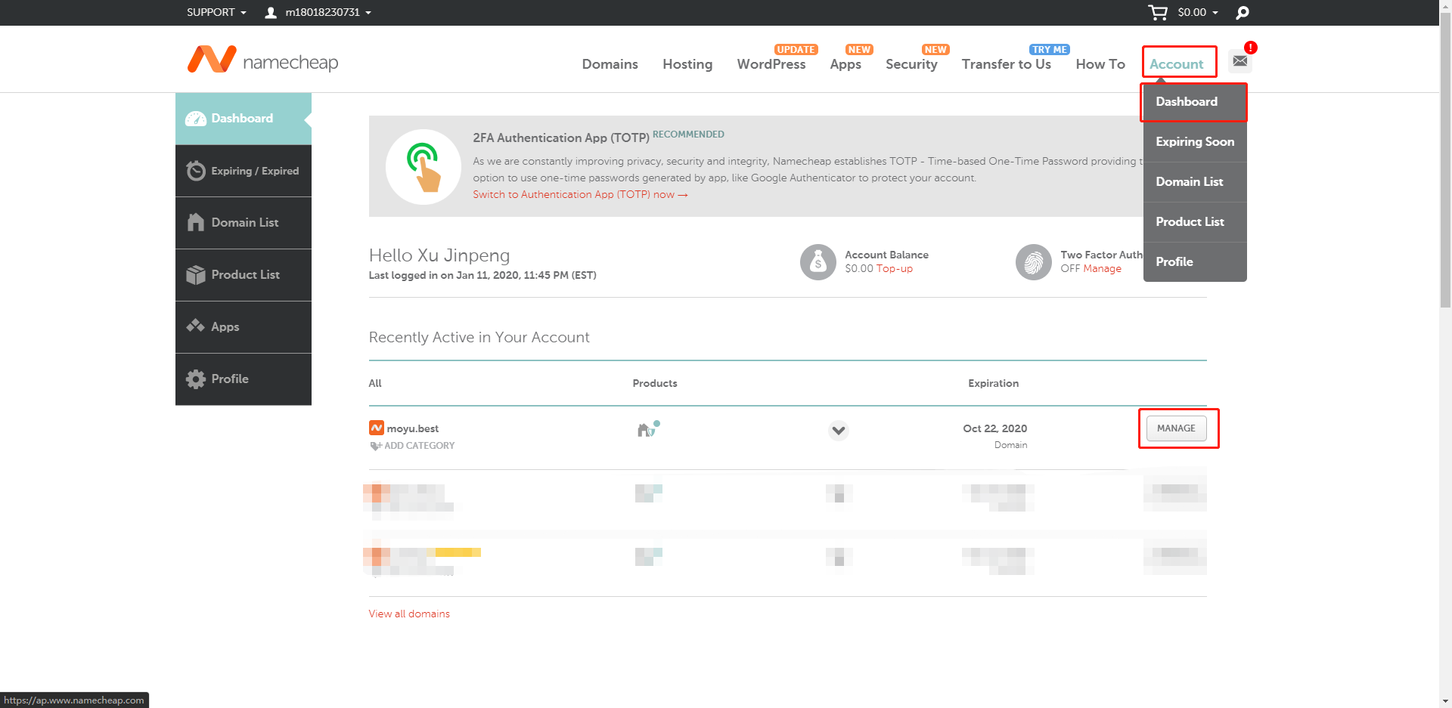Click the search magnifier icon
This screenshot has height=708, width=1452.
[1242, 13]
